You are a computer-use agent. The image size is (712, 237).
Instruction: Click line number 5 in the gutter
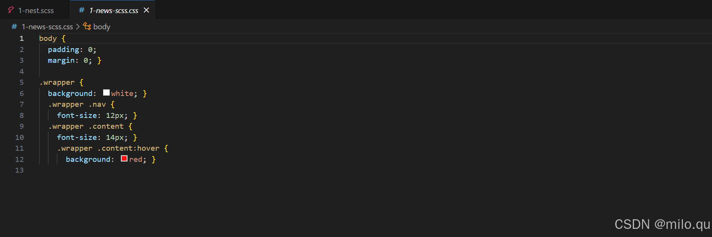pos(22,82)
